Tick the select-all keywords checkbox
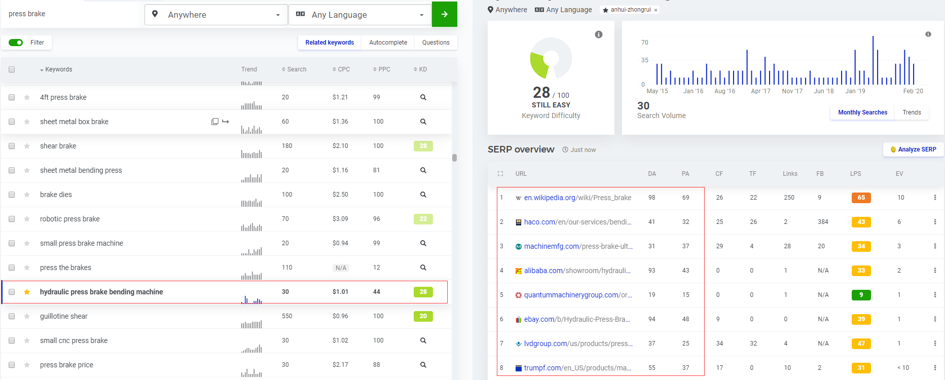945x380 pixels. [12, 69]
